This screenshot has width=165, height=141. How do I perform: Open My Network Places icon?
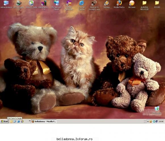pyautogui.click(x=57, y=5)
